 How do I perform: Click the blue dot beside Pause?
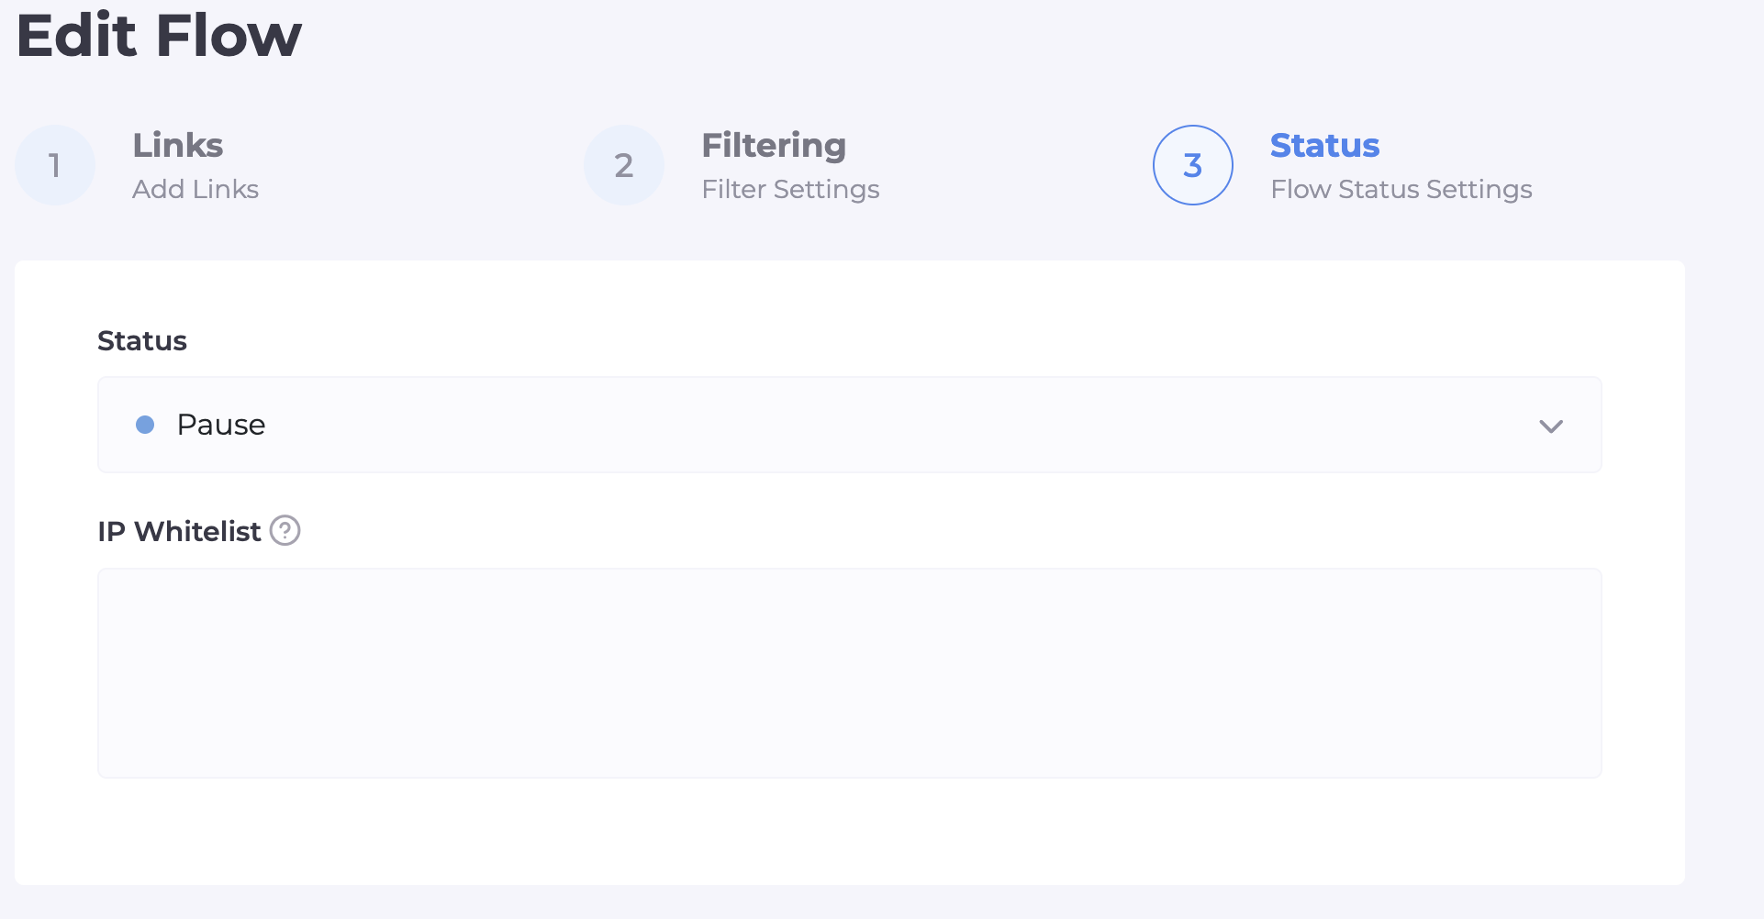pyautogui.click(x=145, y=425)
